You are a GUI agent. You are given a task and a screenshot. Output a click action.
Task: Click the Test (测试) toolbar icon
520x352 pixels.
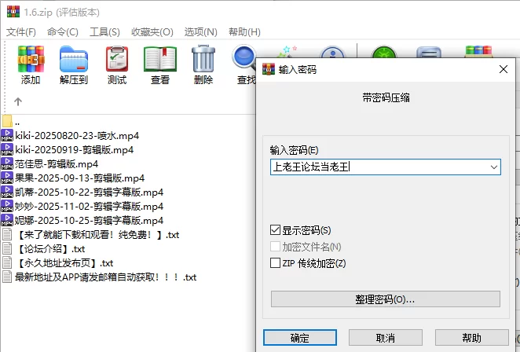point(117,64)
